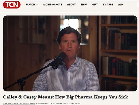The width and height of the screenshot is (139, 105).
Task: Play the Calley & Casey Means episode video
Action: click(70, 53)
